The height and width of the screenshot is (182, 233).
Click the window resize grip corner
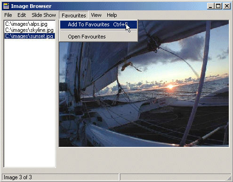coord(229,178)
